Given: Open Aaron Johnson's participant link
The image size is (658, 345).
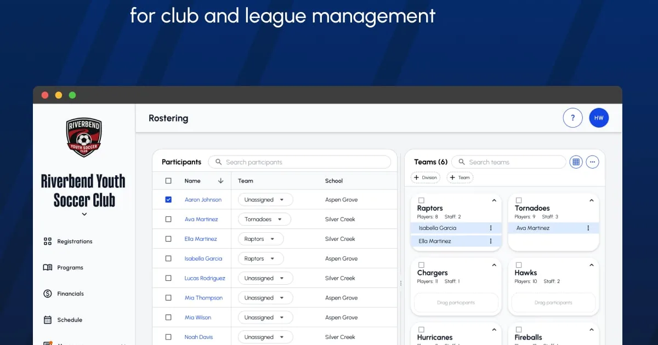Looking at the screenshot, I should [x=203, y=200].
